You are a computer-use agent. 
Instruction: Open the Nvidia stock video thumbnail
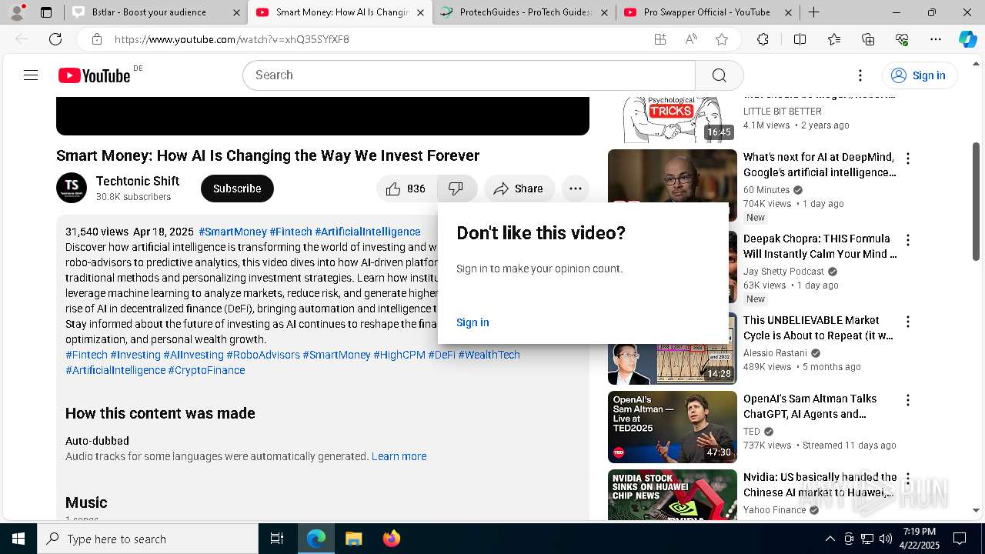pyautogui.click(x=673, y=495)
